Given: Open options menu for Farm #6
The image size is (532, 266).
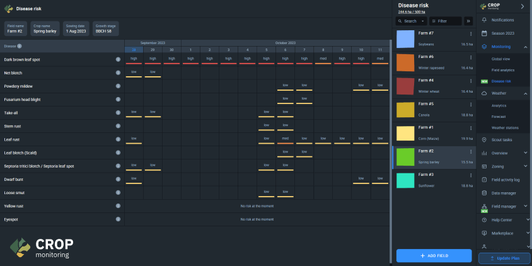Looking at the screenshot, I should coord(471,57).
